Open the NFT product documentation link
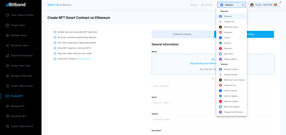The width and height of the screenshot is (286, 135). coord(84,59)
